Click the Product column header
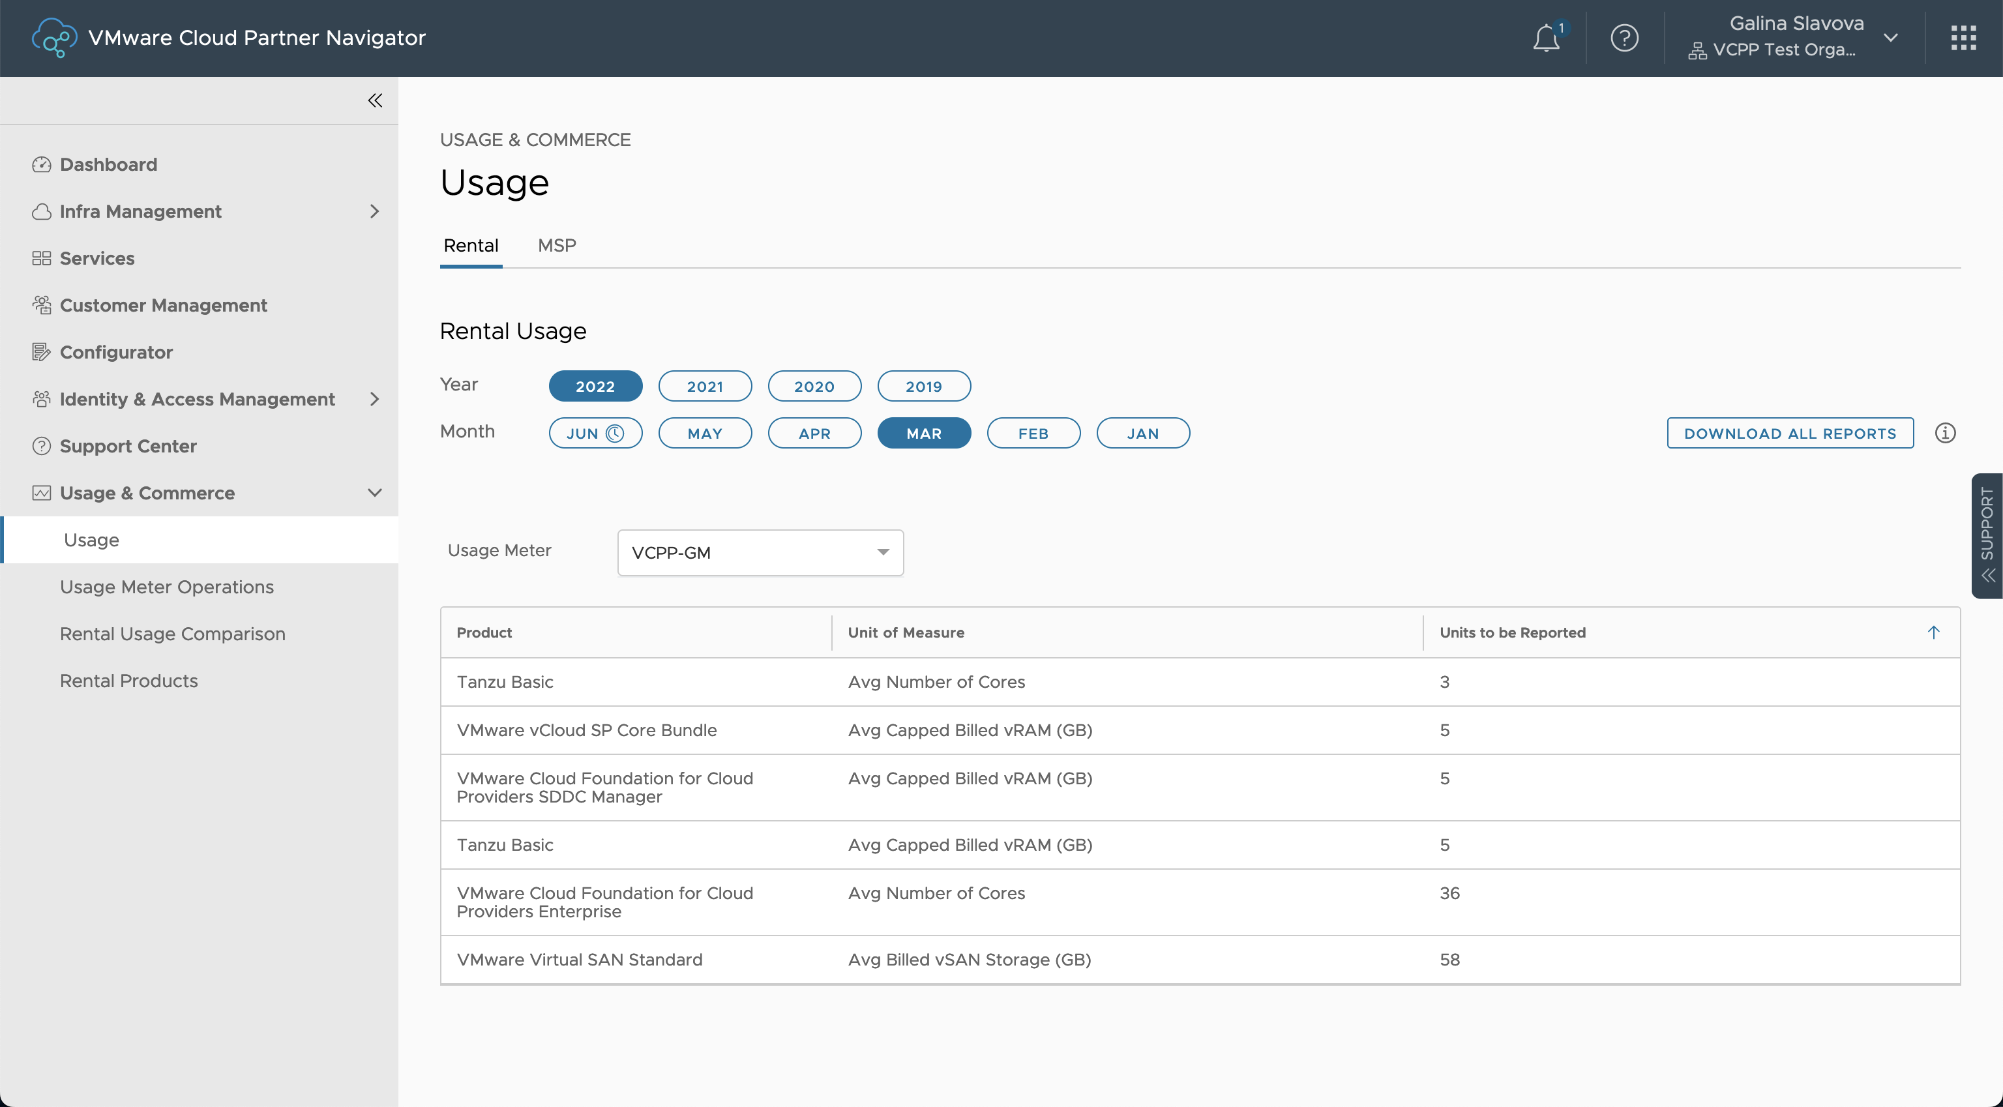The height and width of the screenshot is (1107, 2003). 484,632
